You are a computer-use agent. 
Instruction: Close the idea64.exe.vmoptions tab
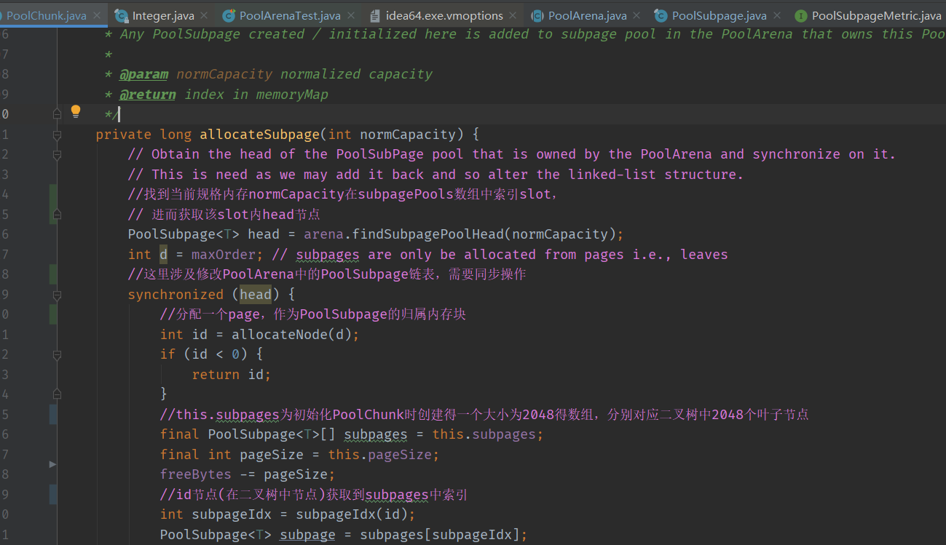(514, 15)
